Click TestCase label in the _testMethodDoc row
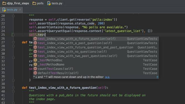 tap(150, 60)
